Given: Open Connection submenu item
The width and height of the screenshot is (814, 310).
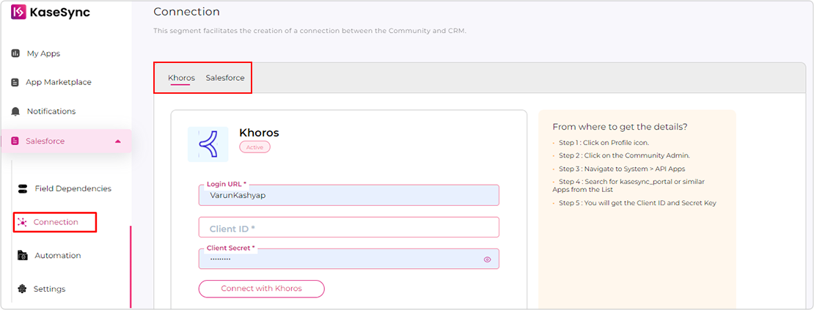Looking at the screenshot, I should pos(55,222).
